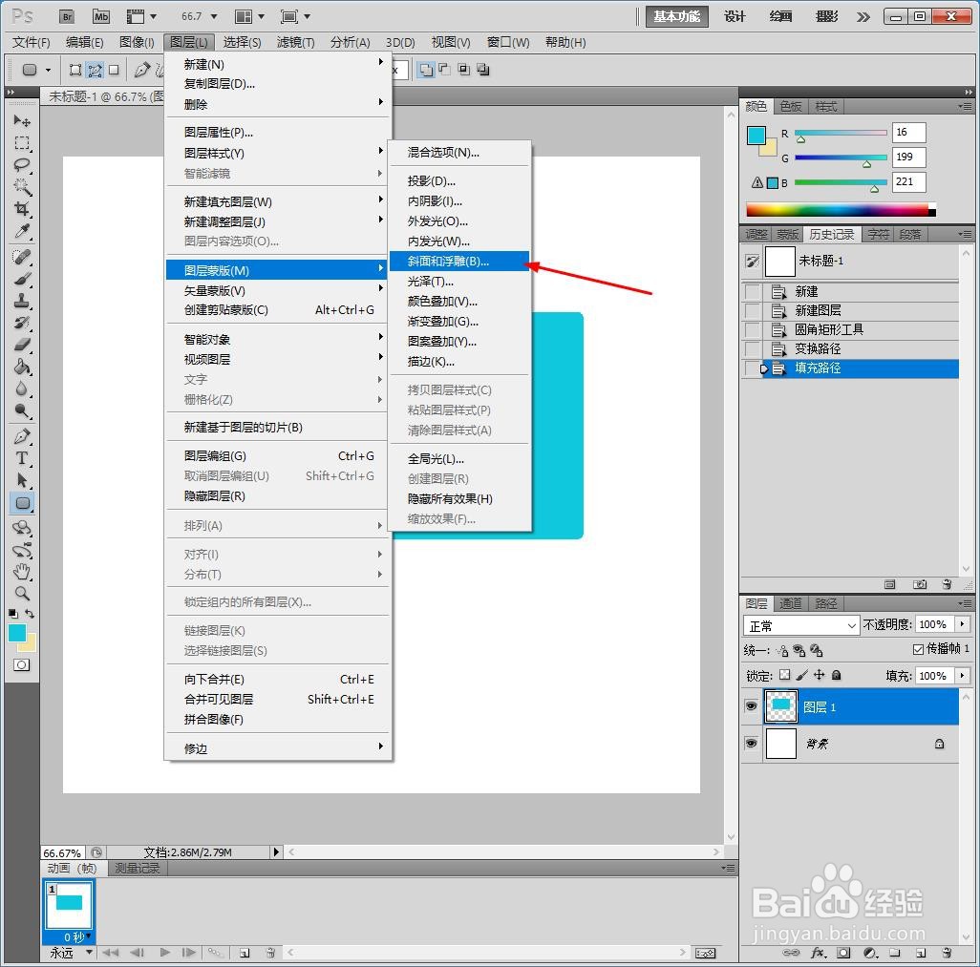Convert to timeline animation button
Image resolution: width=980 pixels, height=967 pixels.
[x=705, y=953]
